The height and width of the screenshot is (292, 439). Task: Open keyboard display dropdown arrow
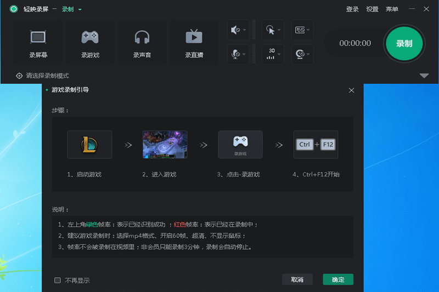point(308,30)
